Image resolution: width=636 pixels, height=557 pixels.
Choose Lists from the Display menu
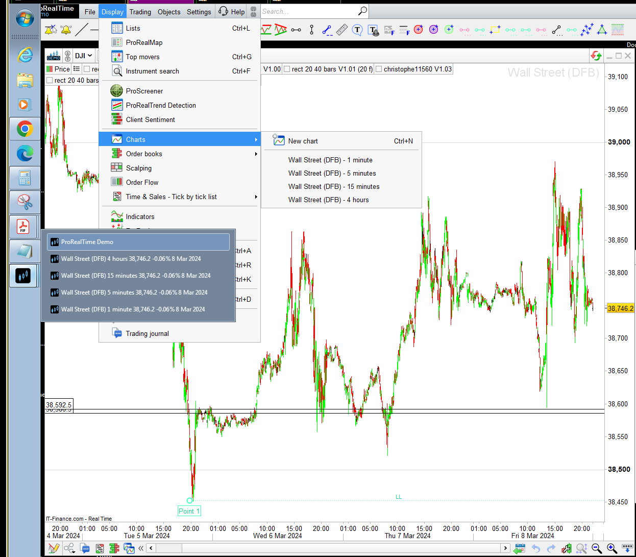(180, 28)
